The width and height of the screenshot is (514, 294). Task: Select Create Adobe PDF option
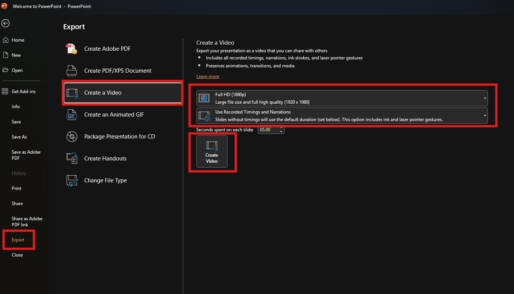click(x=123, y=49)
